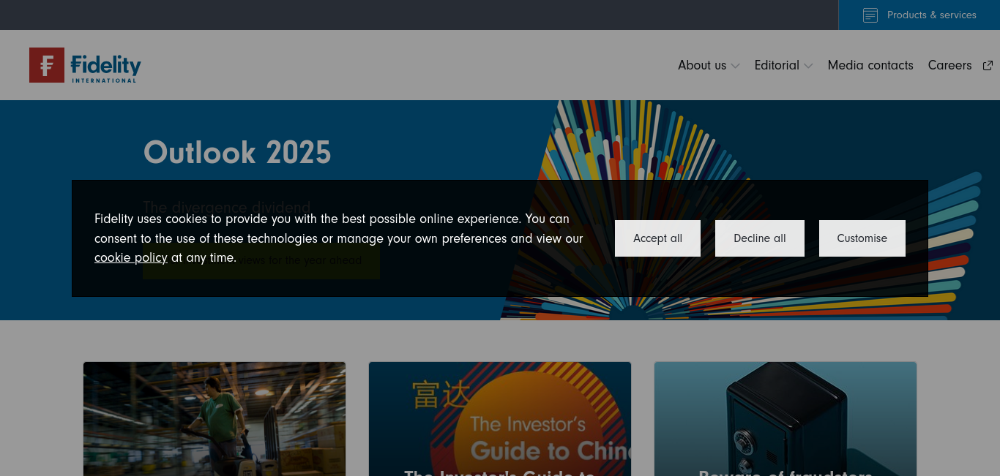This screenshot has width=1000, height=476.
Task: Click 'The divergence dividend' subtitle
Action: click(x=227, y=207)
